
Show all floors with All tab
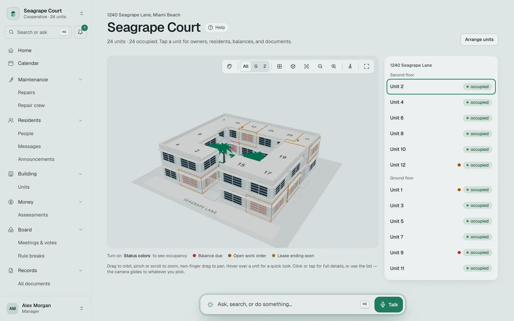coord(246,66)
